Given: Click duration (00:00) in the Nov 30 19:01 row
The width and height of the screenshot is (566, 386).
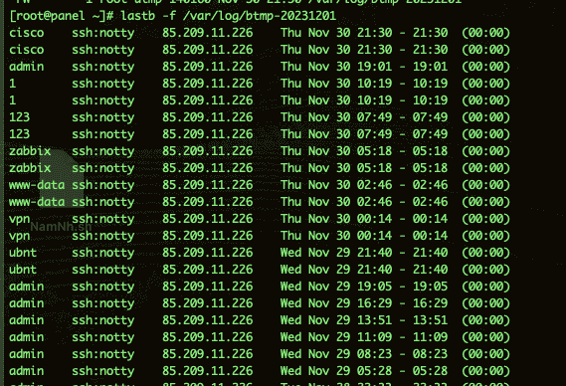Looking at the screenshot, I should pos(485,67).
